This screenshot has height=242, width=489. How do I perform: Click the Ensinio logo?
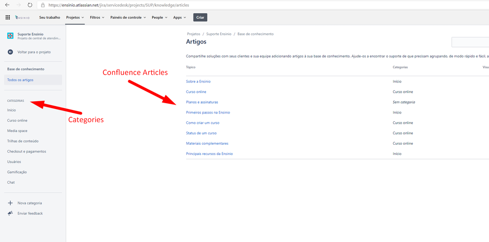point(23,18)
